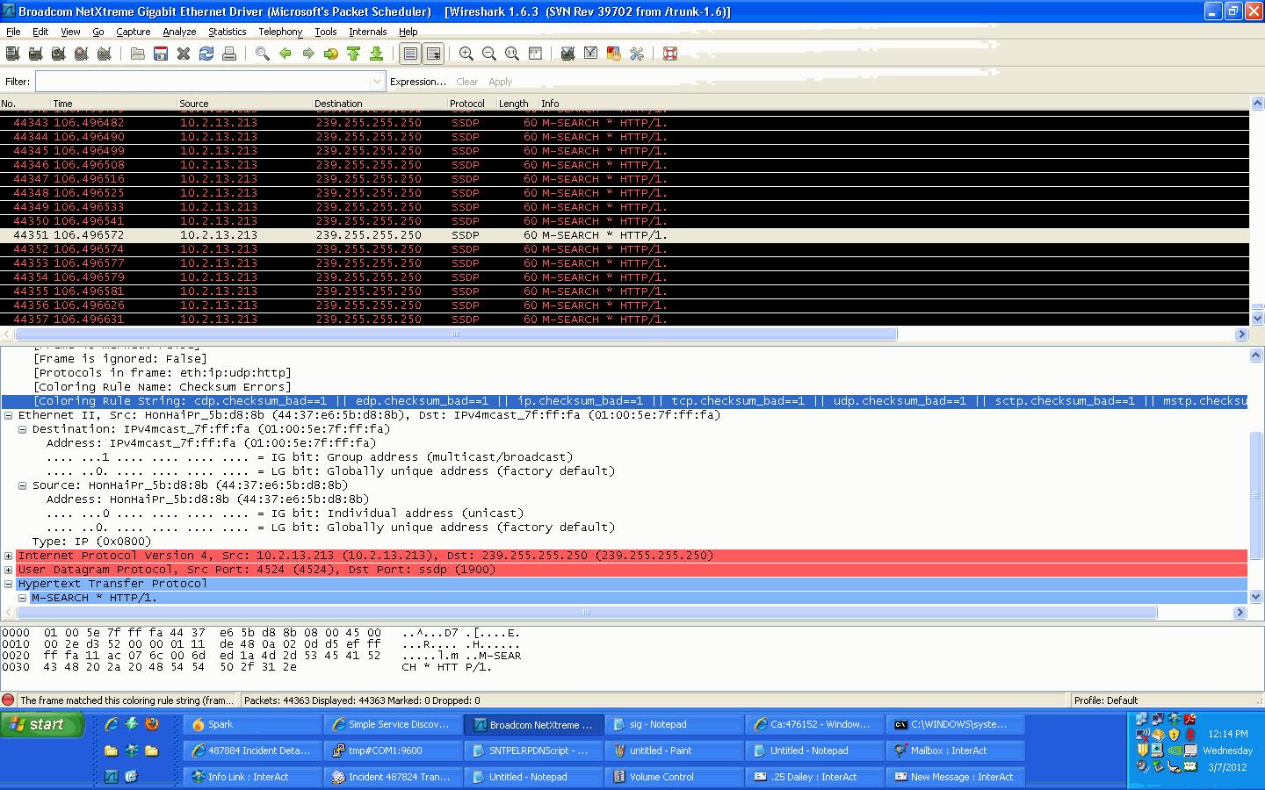Sort packets by Protocol column

472,104
